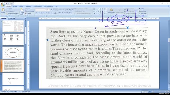Click the Clear Formatting icon in Font group
This screenshot has height=95, width=170.
pyautogui.click(x=56, y=10)
